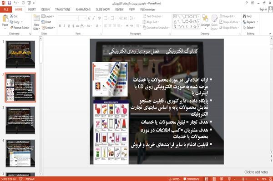Switch to the ANIMATIONS tab
The height and width of the screenshot is (181, 273).
(83, 10)
